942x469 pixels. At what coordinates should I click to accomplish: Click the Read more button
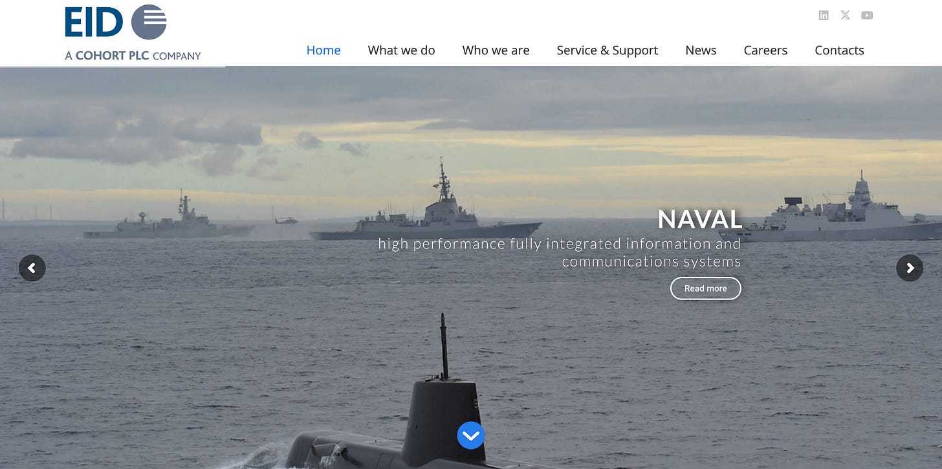pos(705,289)
